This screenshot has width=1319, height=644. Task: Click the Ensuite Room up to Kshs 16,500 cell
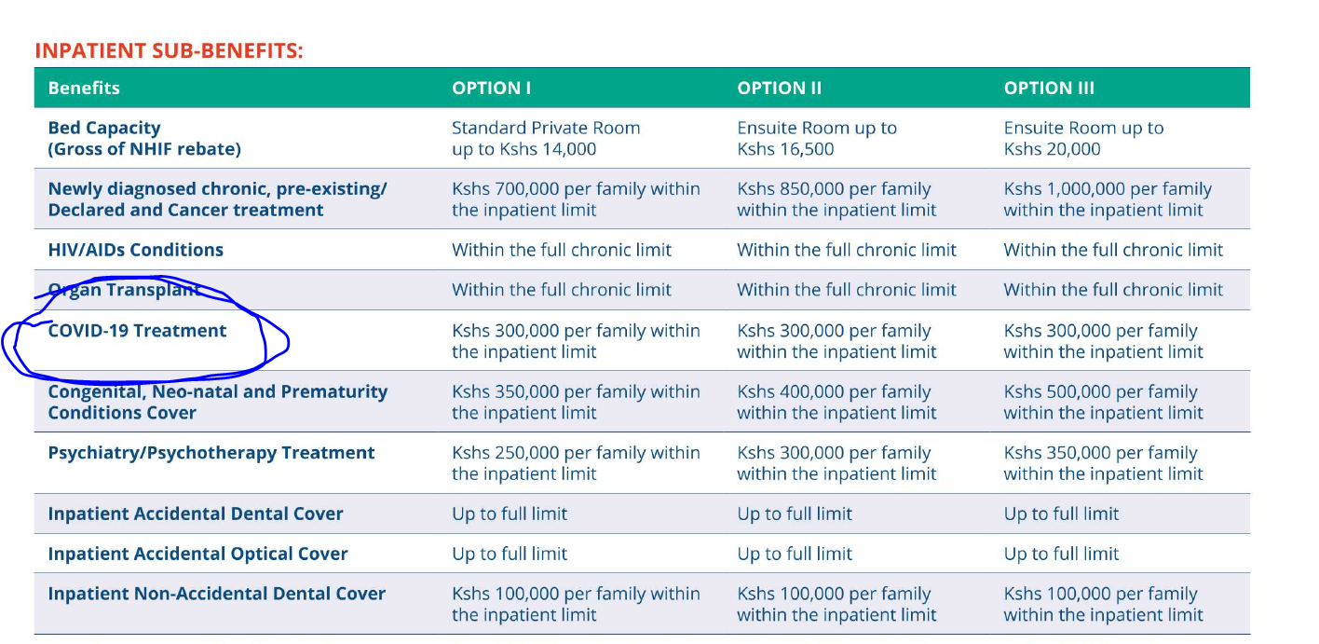pyautogui.click(x=816, y=138)
